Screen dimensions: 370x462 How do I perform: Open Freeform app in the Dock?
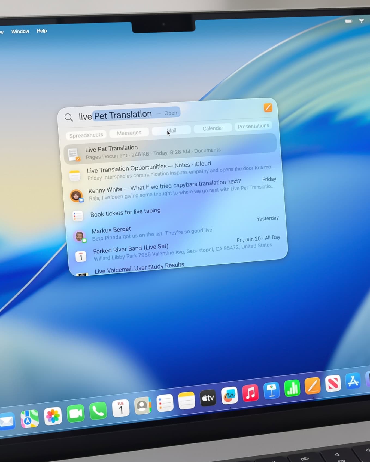(229, 395)
